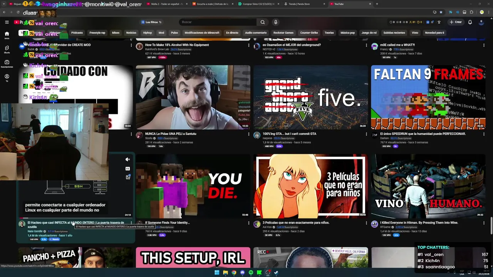Select the Hiphop filter chip
Screen dimensions: 493x277
click(x=148, y=33)
